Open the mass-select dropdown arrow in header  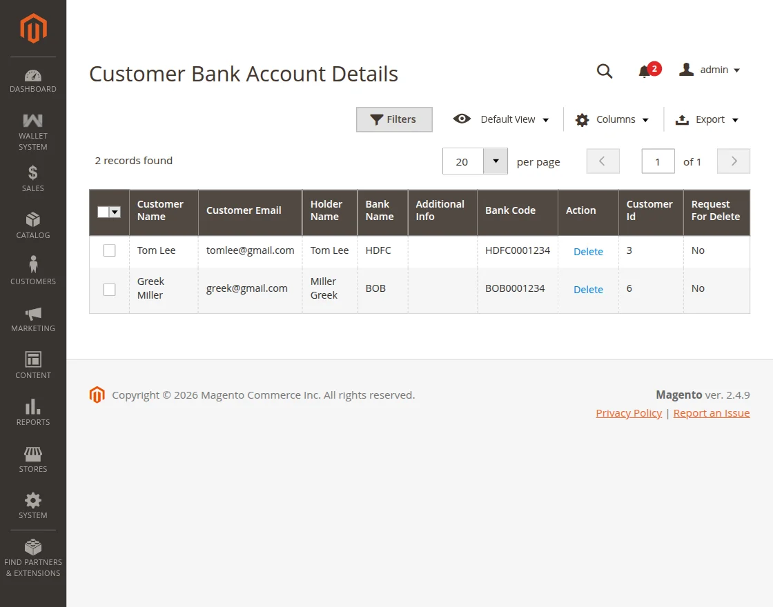coord(115,212)
